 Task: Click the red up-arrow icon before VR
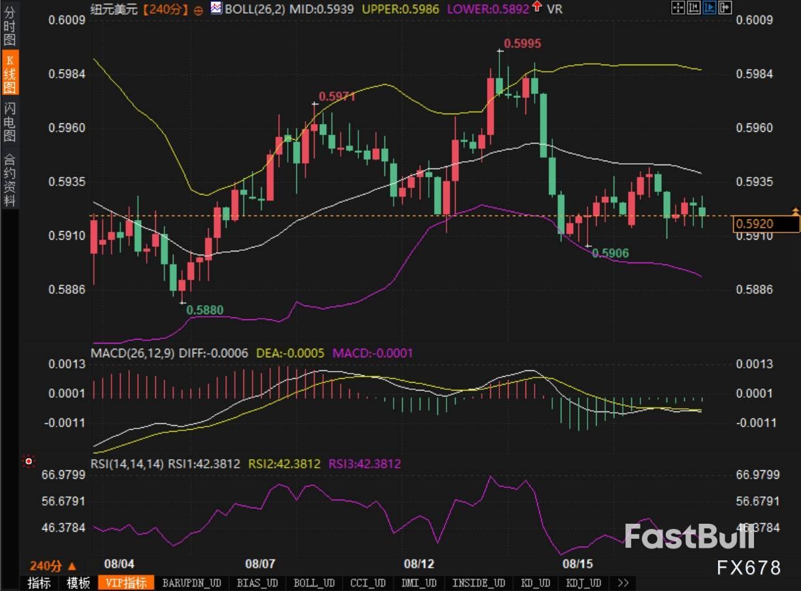coord(537,8)
